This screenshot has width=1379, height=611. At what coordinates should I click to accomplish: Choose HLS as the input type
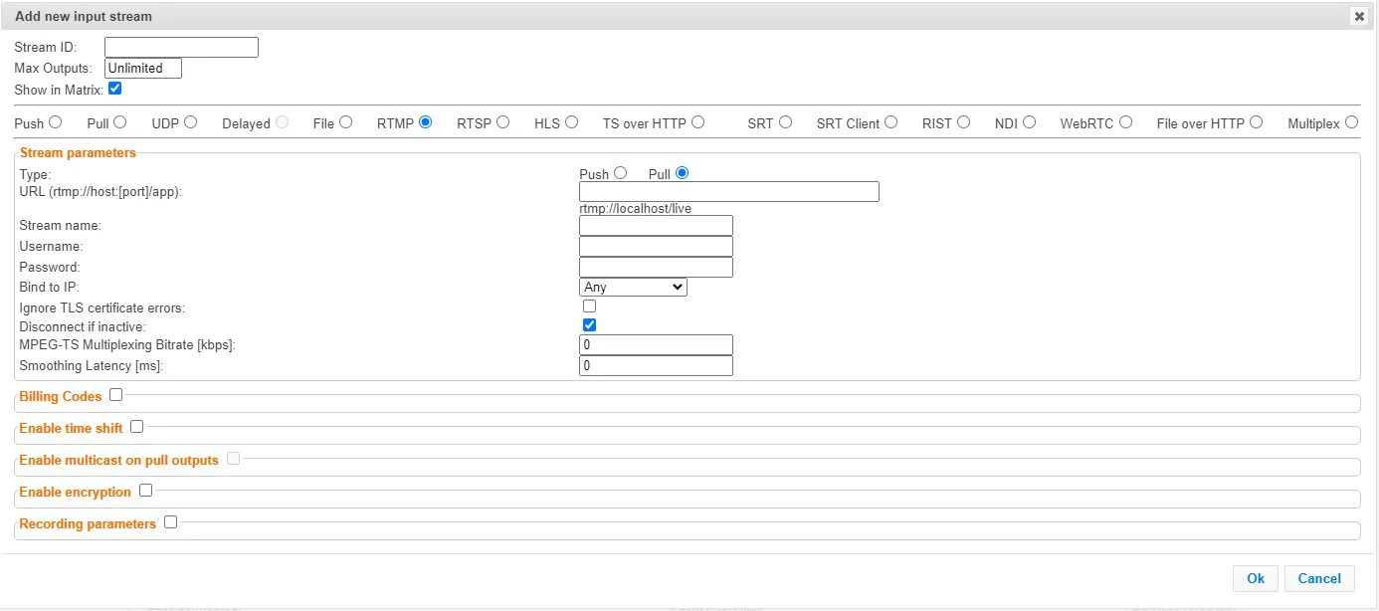click(x=571, y=122)
